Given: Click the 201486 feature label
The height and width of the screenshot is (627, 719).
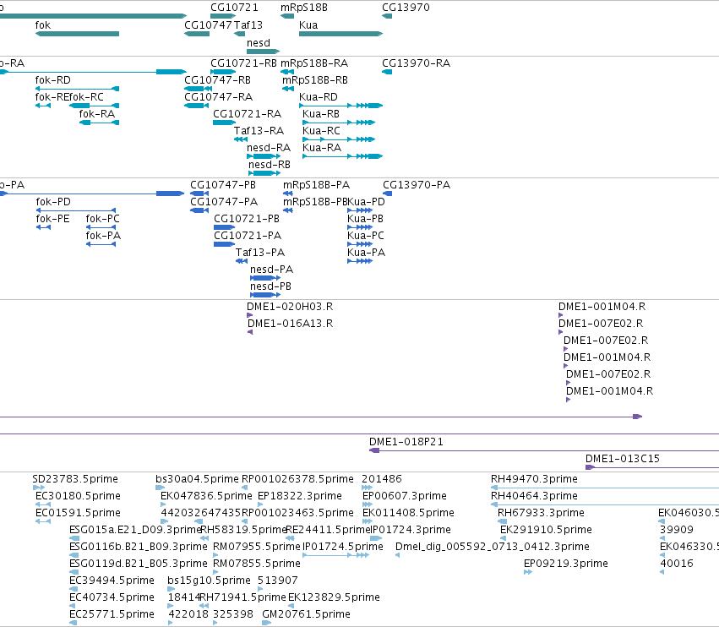Looking at the screenshot, I should point(382,480).
